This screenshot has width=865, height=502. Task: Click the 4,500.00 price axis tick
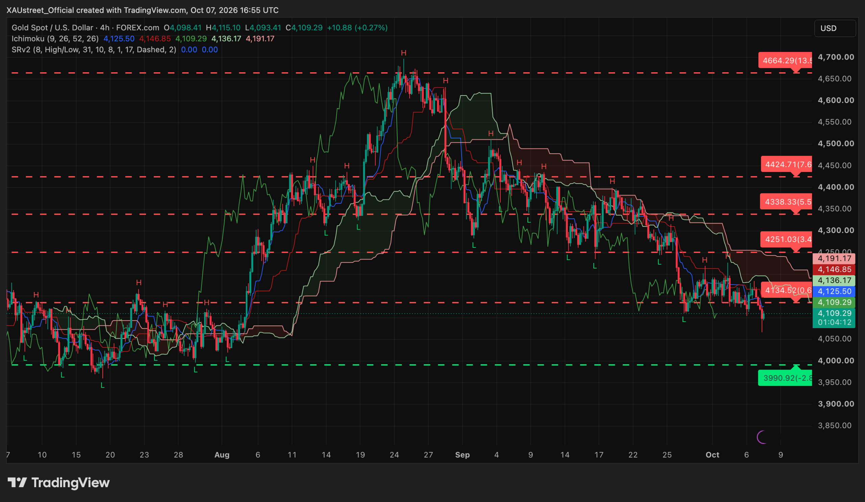click(836, 143)
